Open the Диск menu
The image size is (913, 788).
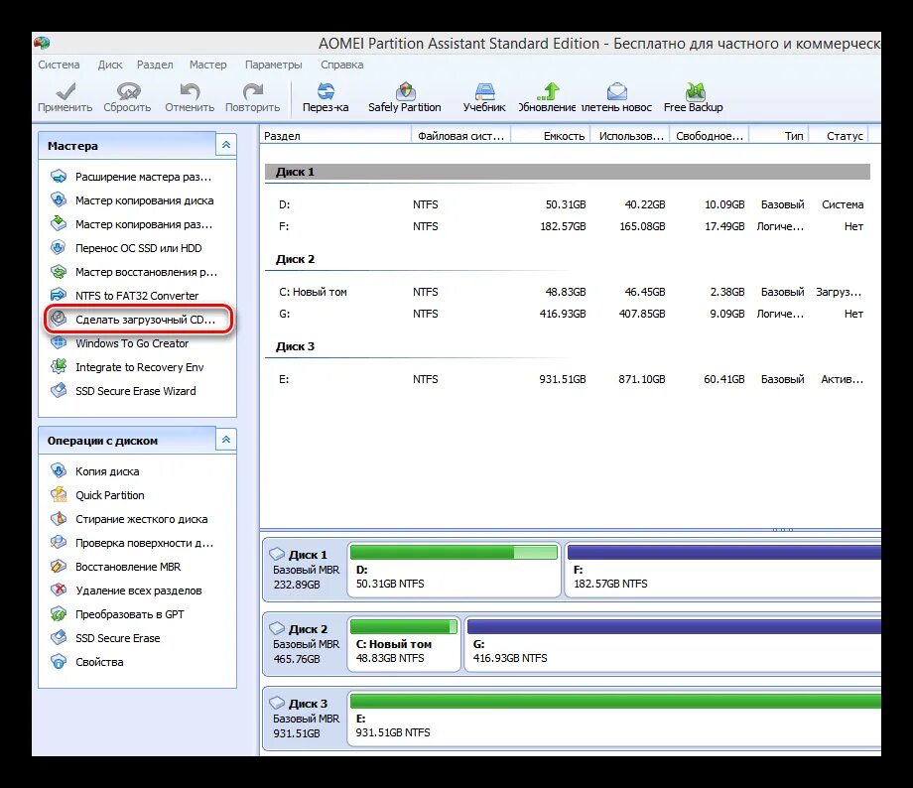110,65
